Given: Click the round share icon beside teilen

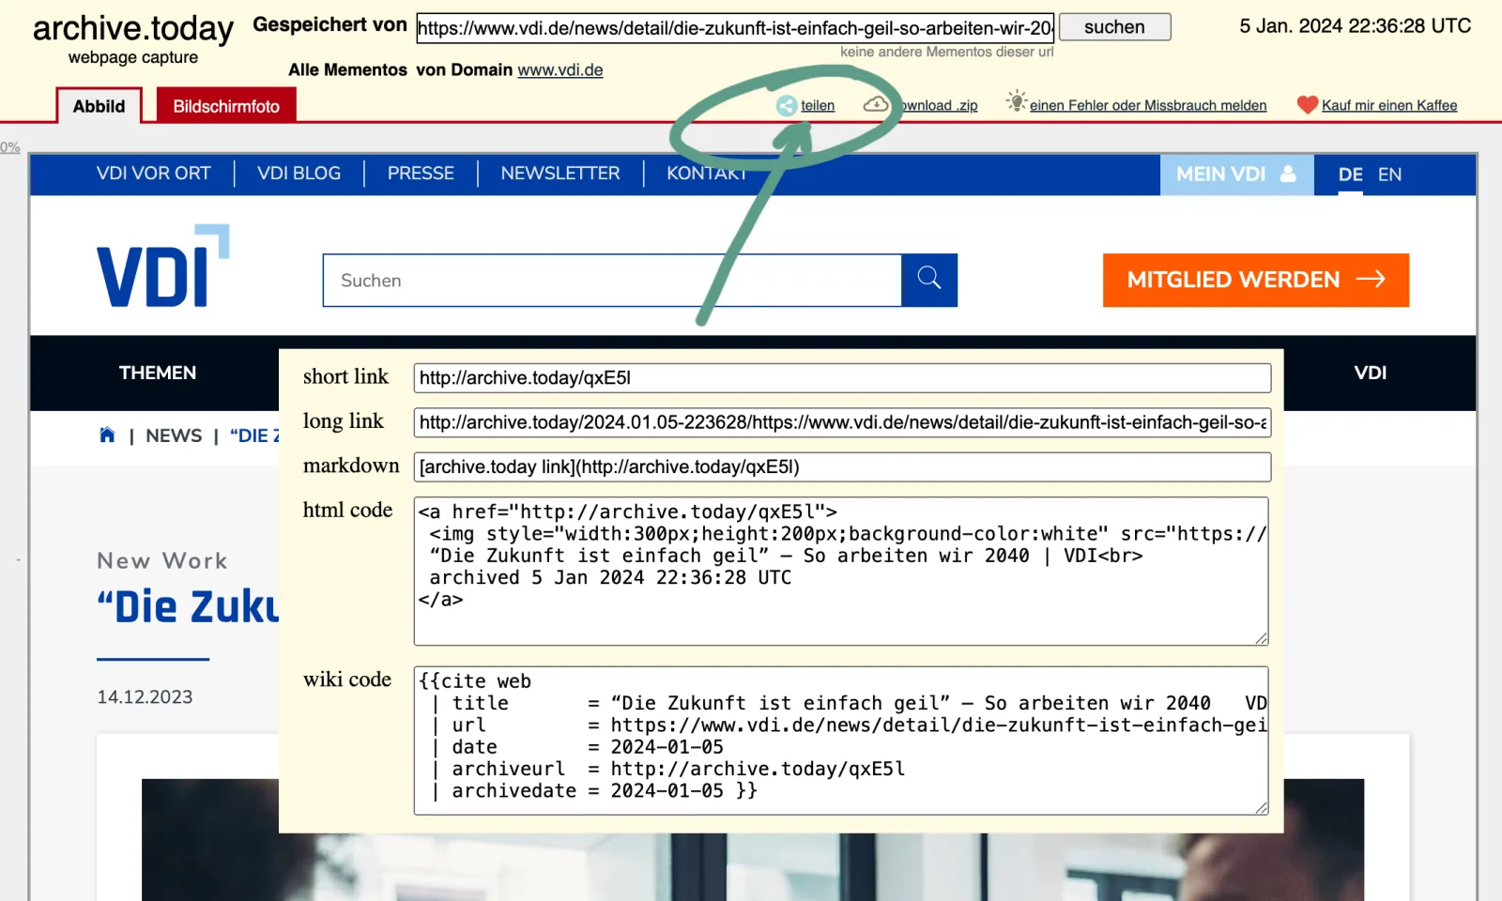Looking at the screenshot, I should coord(787,106).
